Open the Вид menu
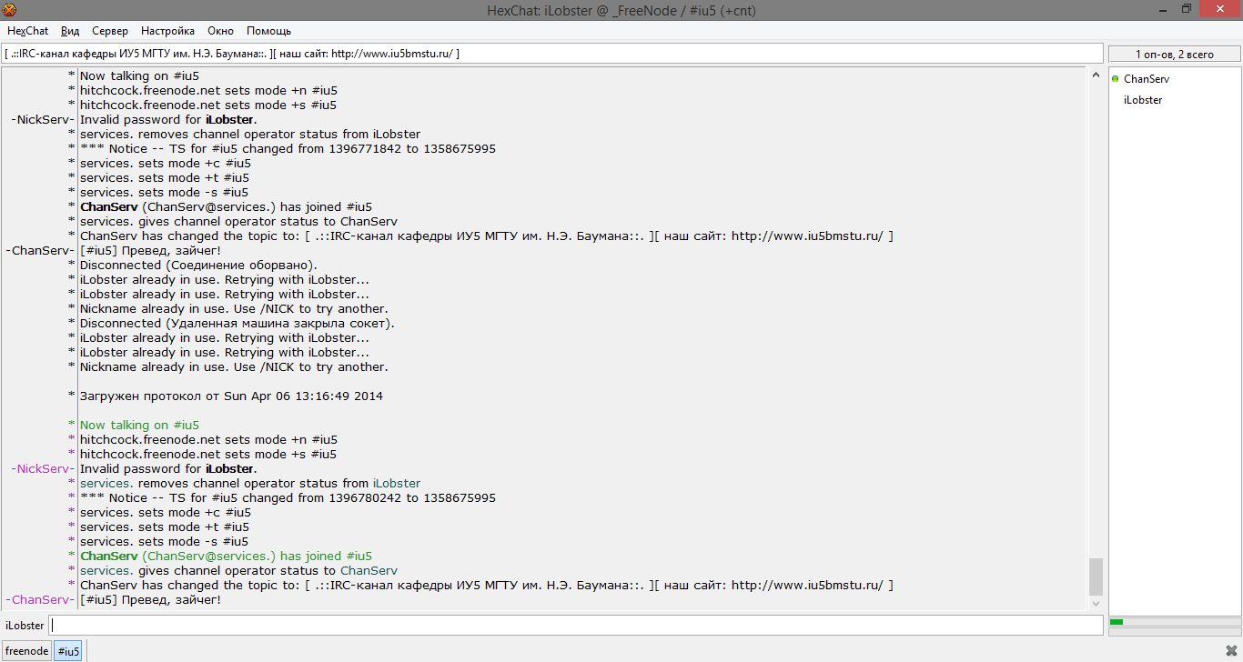This screenshot has width=1243, height=662. tap(70, 31)
